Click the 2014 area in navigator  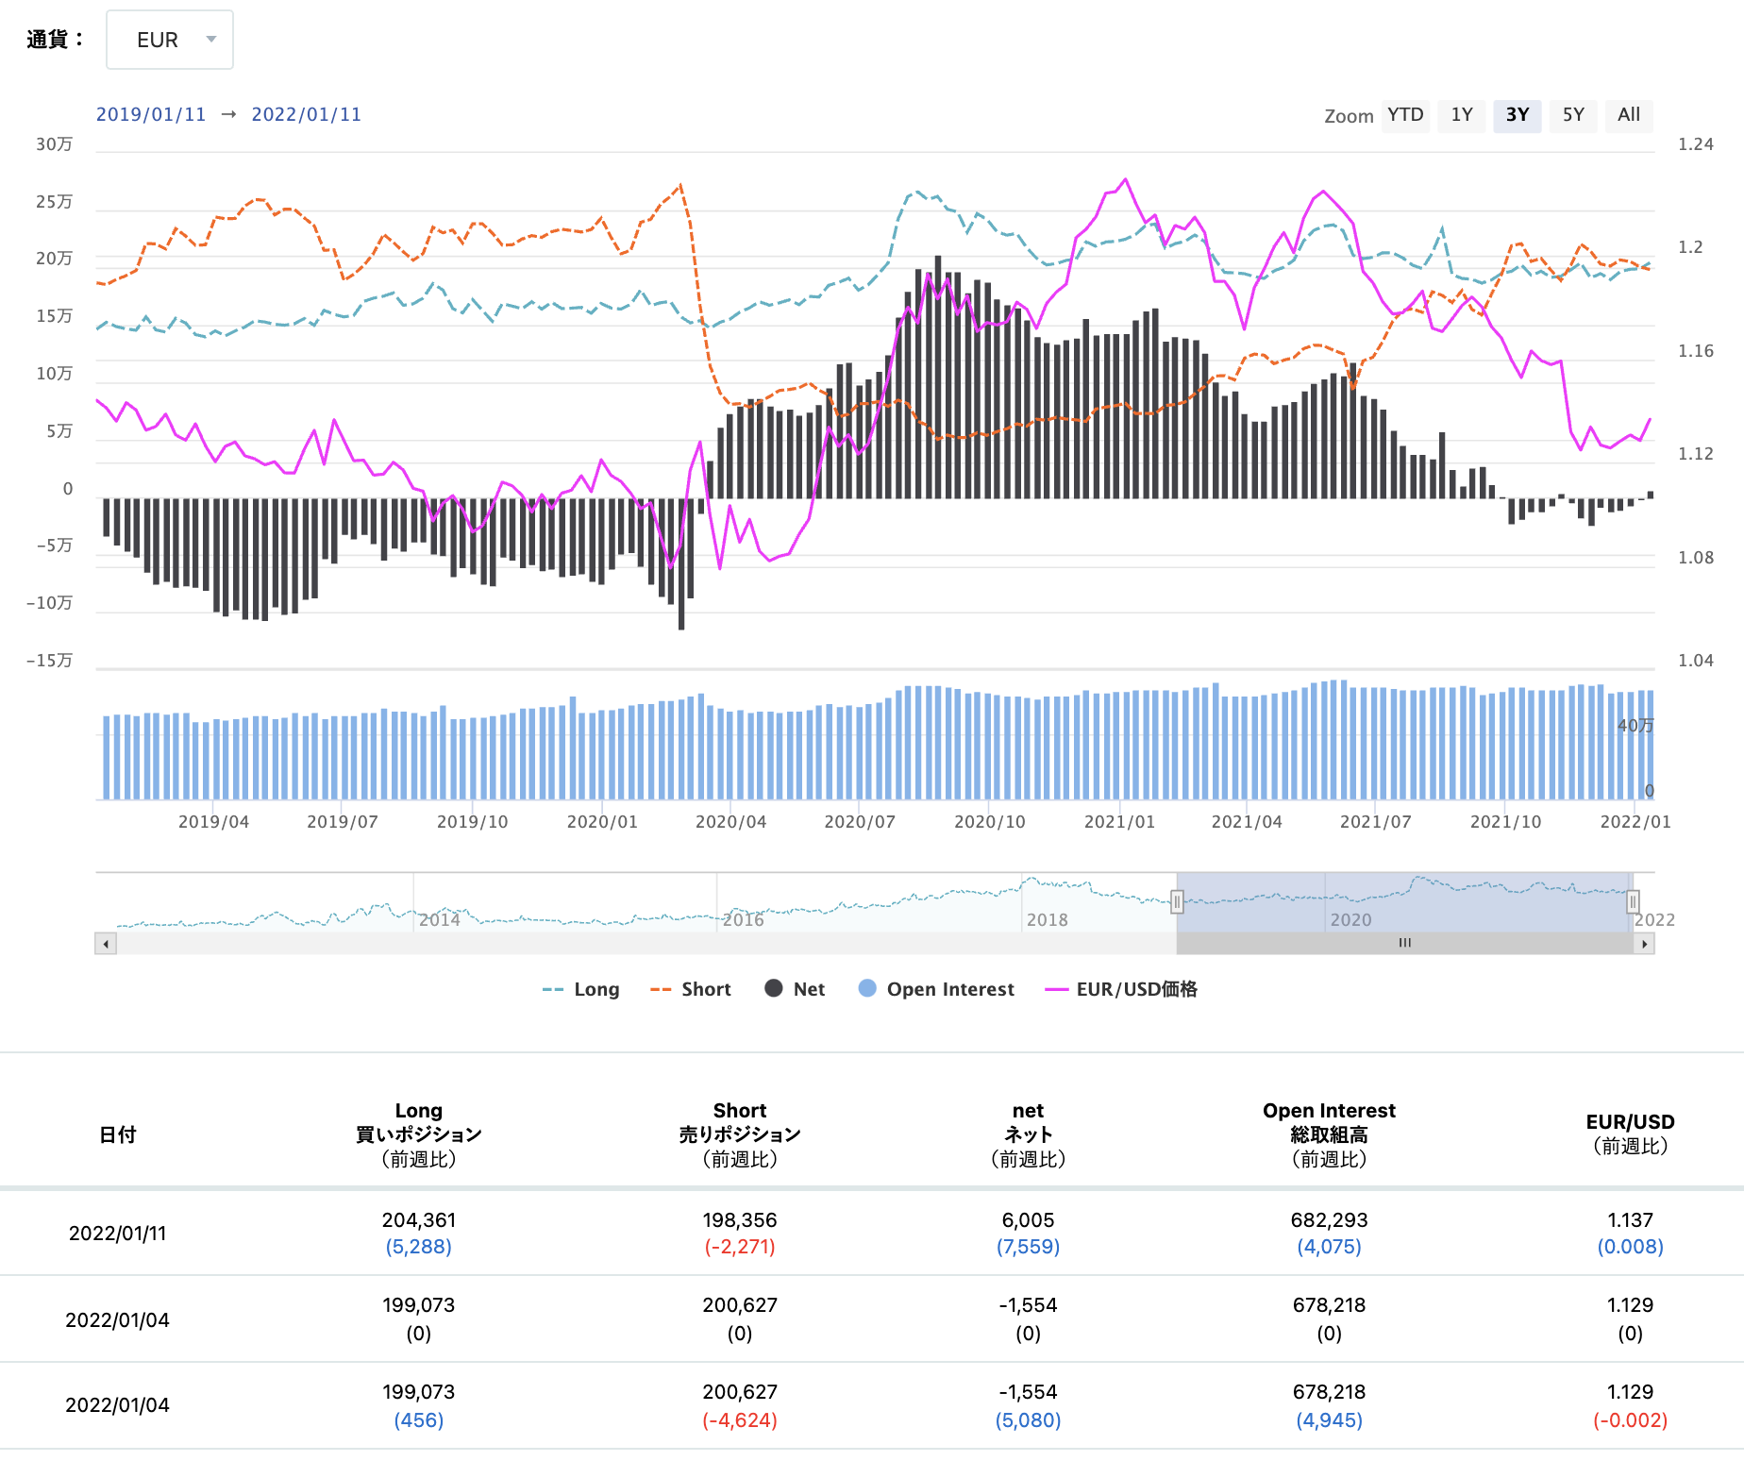(x=439, y=919)
